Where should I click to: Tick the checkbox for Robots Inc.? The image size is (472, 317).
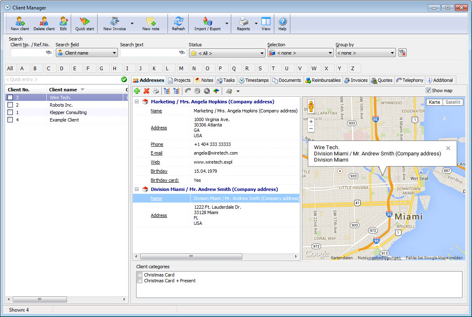click(x=10, y=105)
